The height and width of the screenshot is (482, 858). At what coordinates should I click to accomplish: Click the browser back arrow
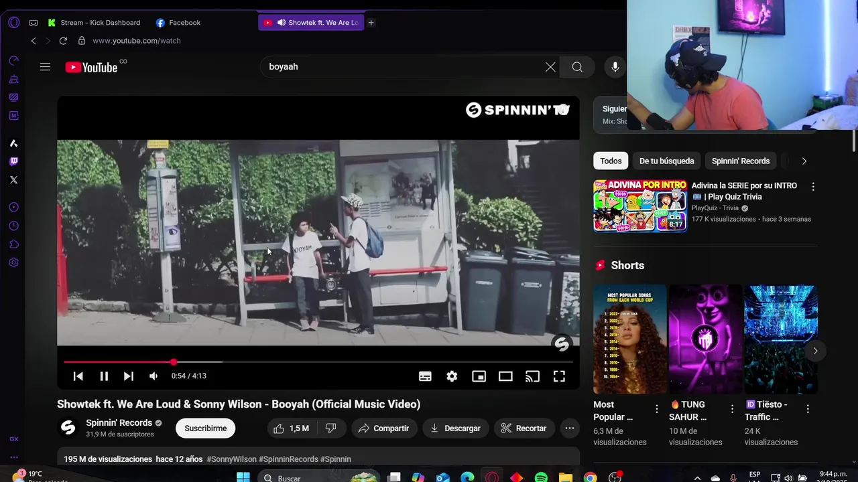[x=34, y=41]
